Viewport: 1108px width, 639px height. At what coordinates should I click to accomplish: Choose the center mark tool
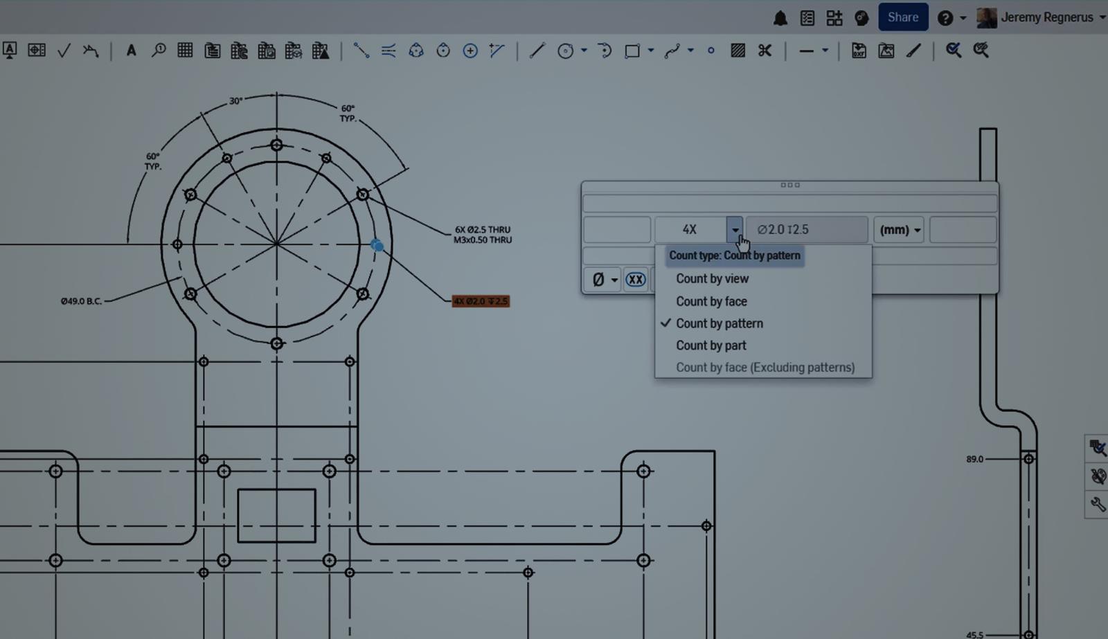click(x=470, y=50)
